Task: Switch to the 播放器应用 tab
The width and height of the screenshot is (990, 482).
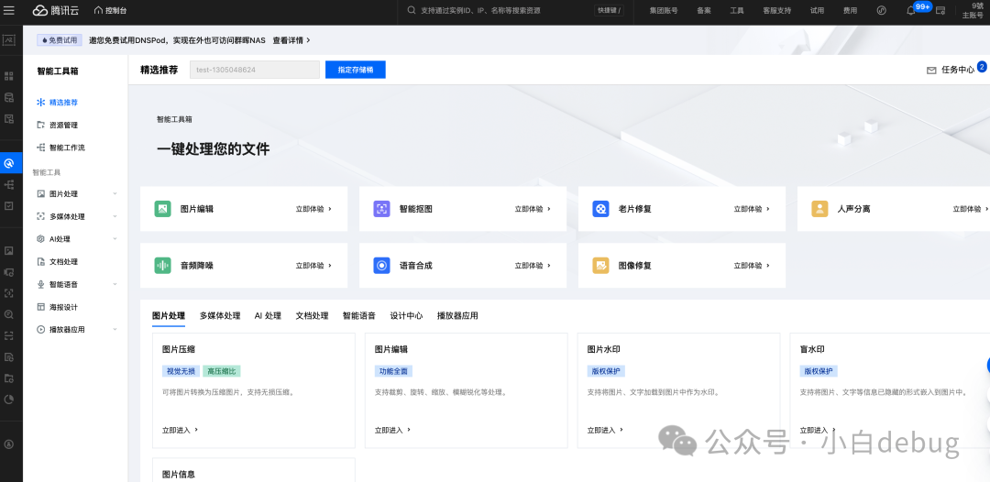Action: click(x=457, y=316)
